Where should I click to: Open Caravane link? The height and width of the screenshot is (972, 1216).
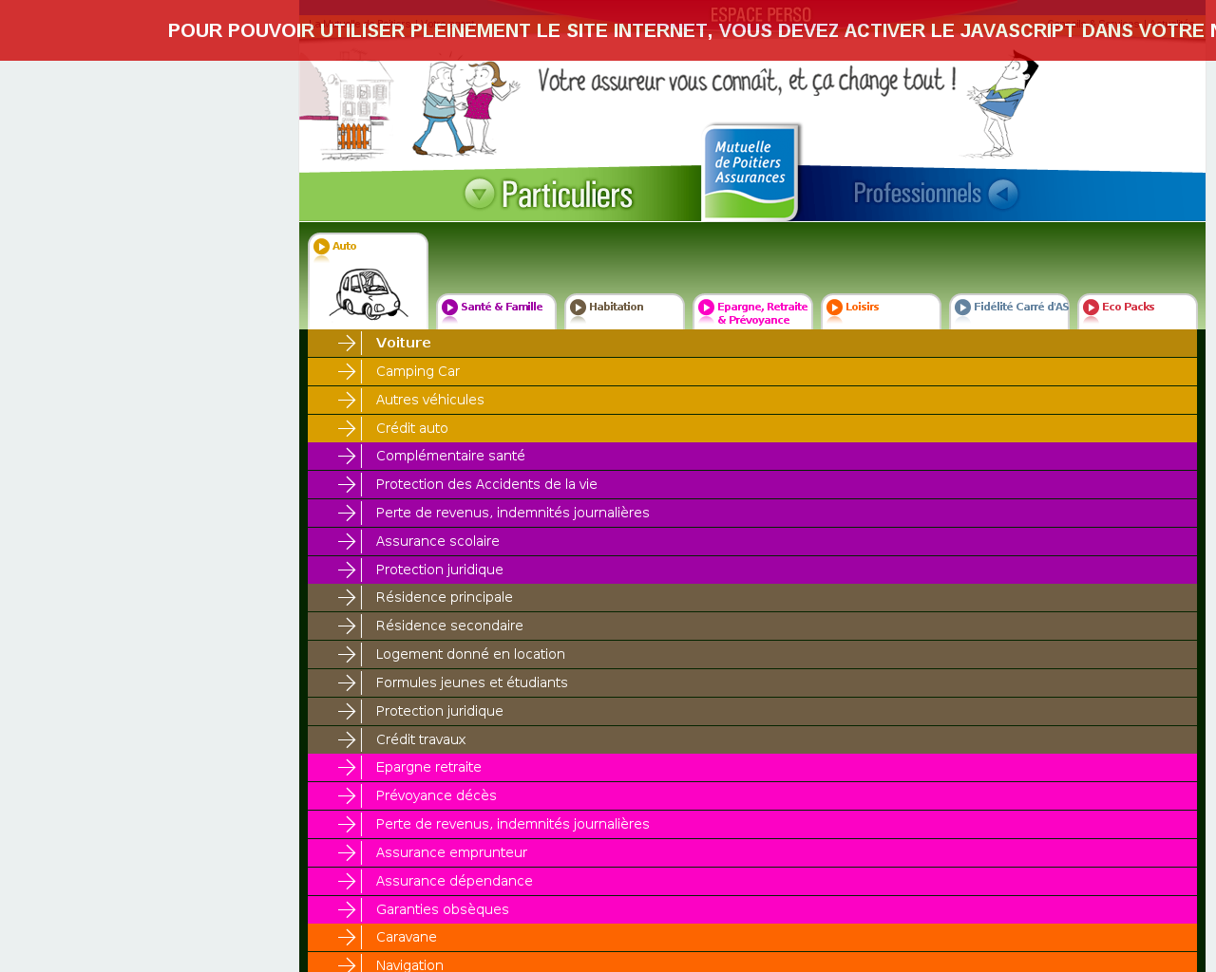point(752,938)
